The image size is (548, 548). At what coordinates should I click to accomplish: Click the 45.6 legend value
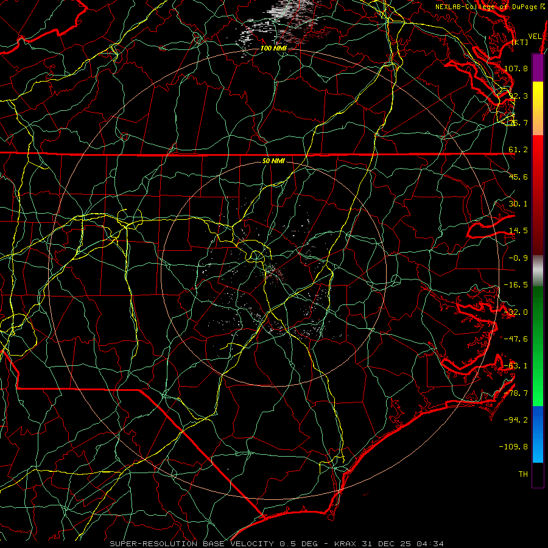tap(518, 177)
